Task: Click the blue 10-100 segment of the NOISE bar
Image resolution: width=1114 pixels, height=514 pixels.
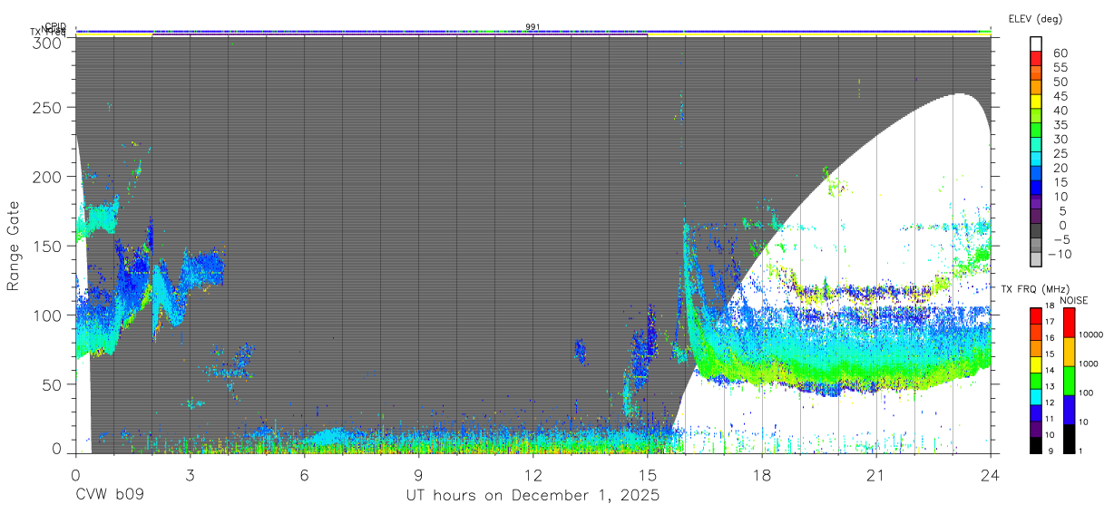Action: pyautogui.click(x=1068, y=409)
